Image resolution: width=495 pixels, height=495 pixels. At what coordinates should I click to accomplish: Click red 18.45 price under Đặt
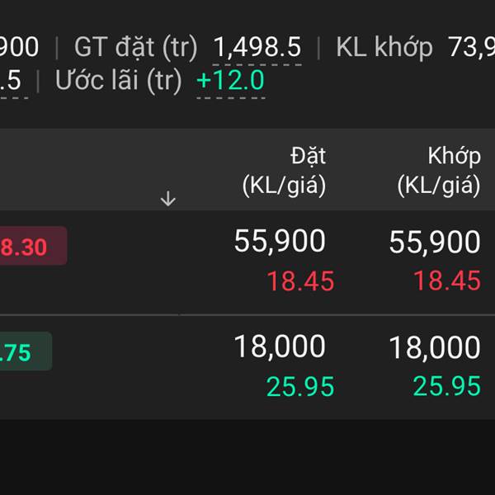[x=300, y=281]
